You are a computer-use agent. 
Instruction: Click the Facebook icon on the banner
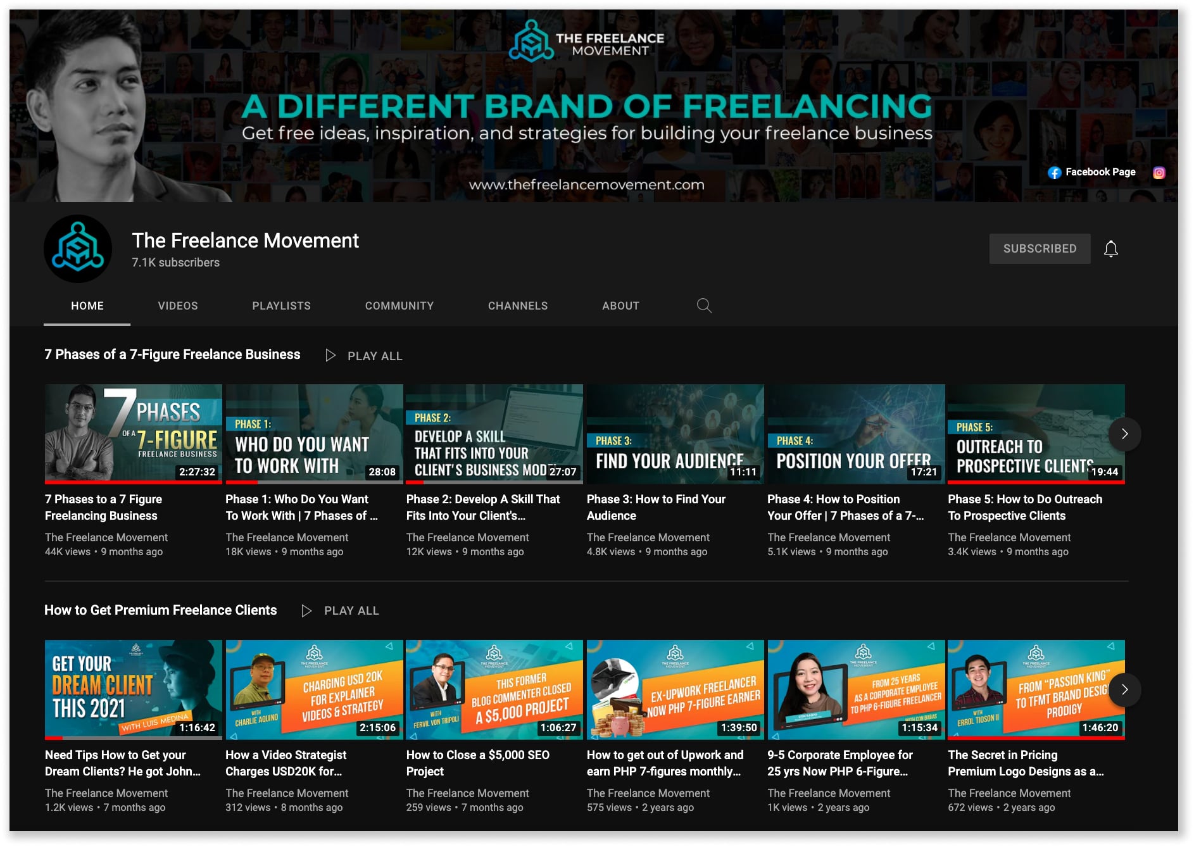1055,172
